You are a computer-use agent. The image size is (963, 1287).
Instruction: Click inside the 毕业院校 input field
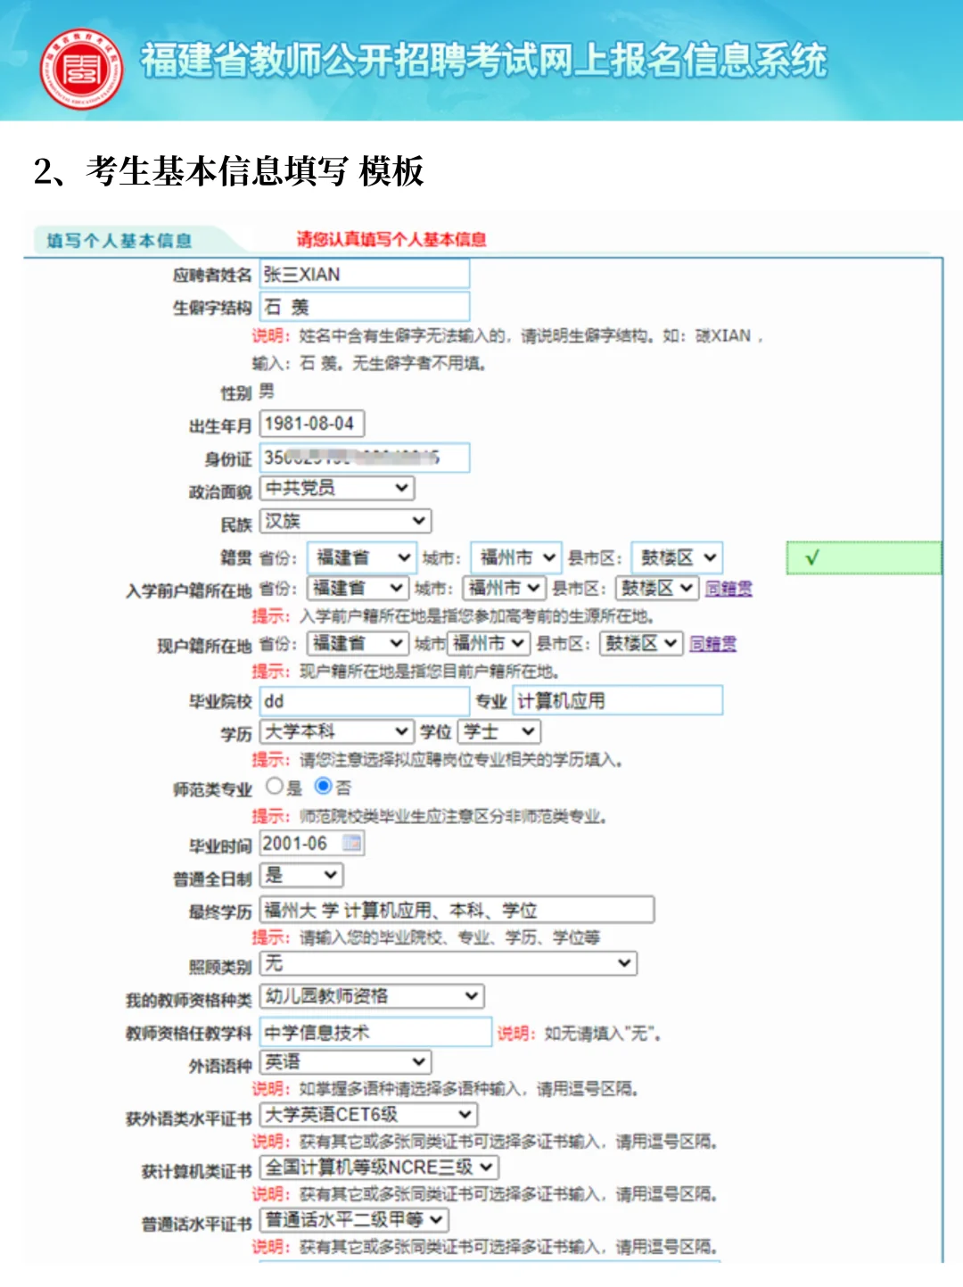362,701
